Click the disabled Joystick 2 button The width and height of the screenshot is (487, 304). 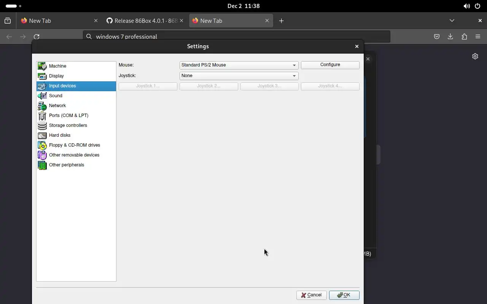[x=209, y=86]
